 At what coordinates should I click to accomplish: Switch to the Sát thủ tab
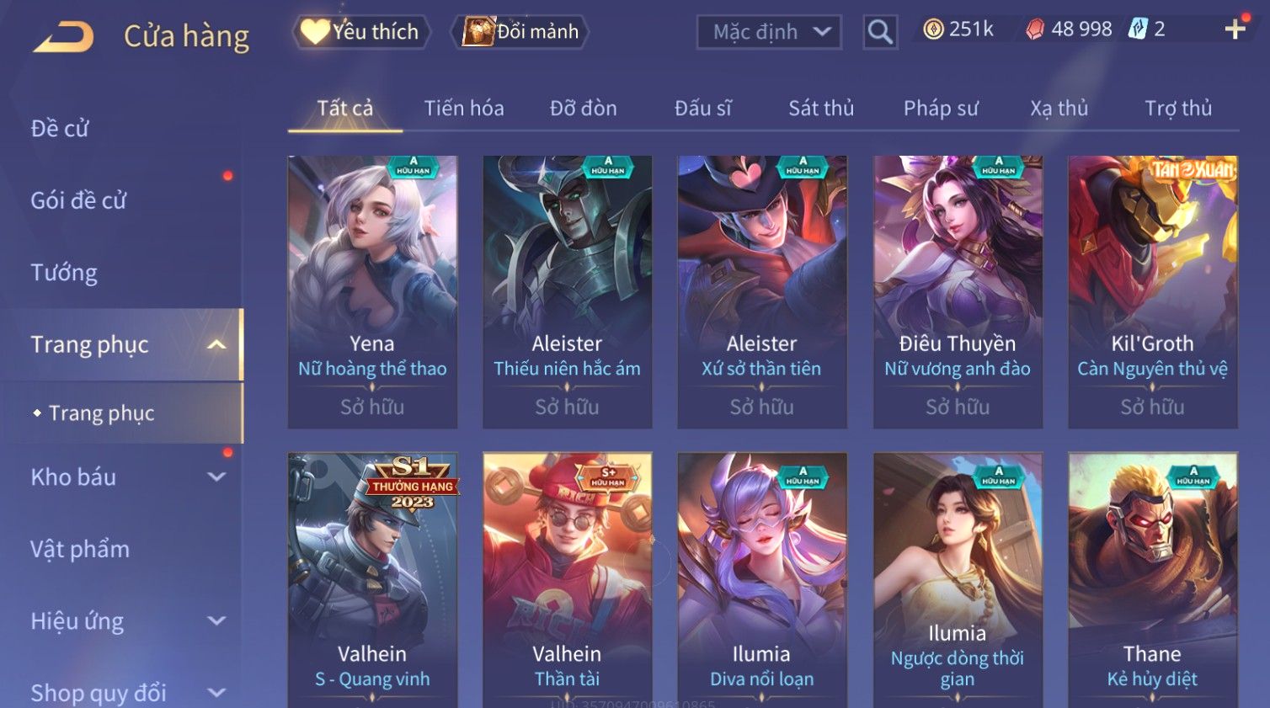click(821, 109)
